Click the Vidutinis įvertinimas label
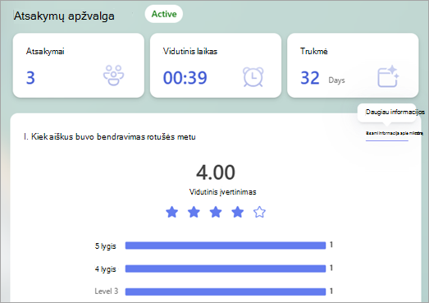Screen dimensions: 429x303 click(x=223, y=192)
